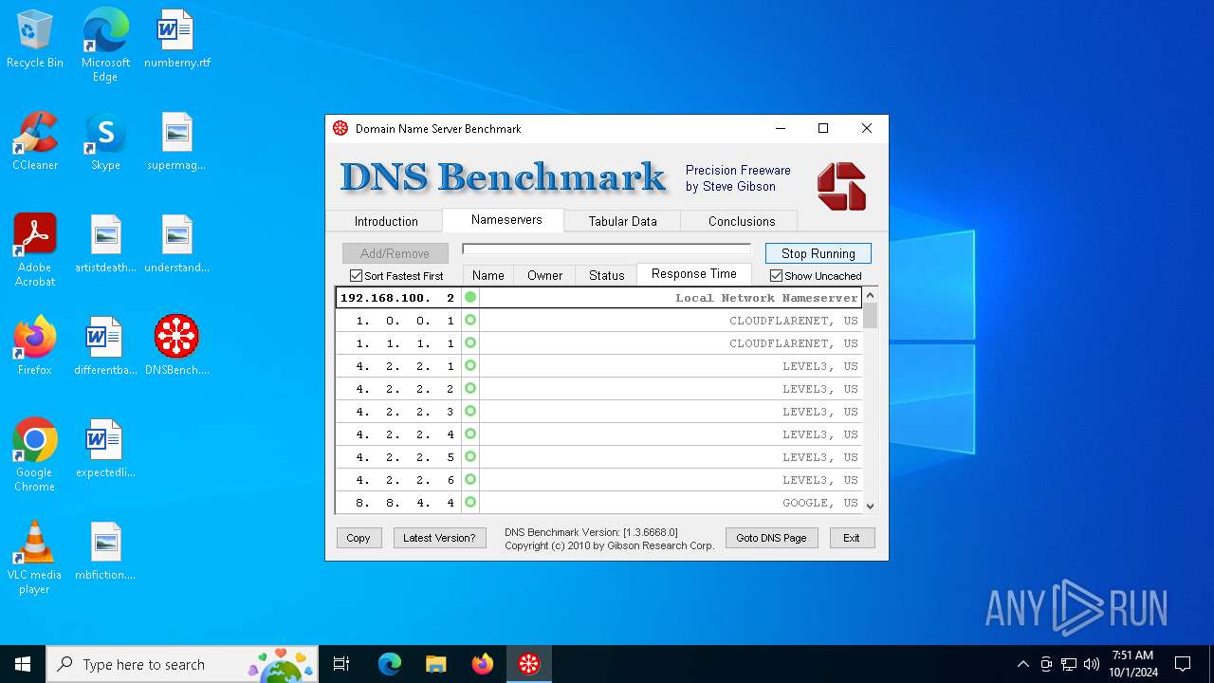Viewport: 1214px width, 683px height.
Task: Click status dot for 192.168.100.2
Action: [x=470, y=298]
